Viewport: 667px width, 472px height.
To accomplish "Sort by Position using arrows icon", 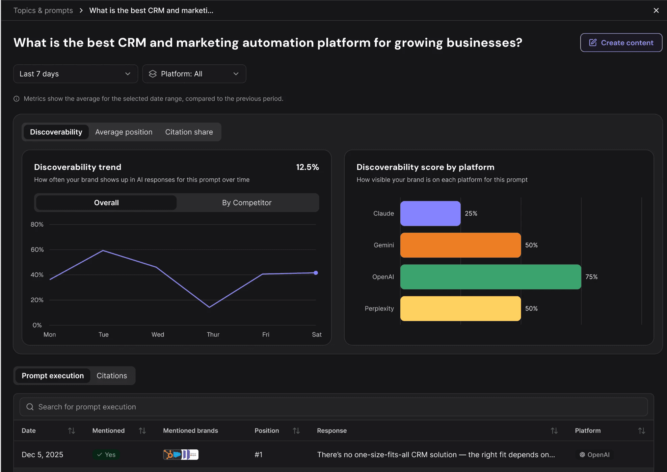I will point(296,431).
